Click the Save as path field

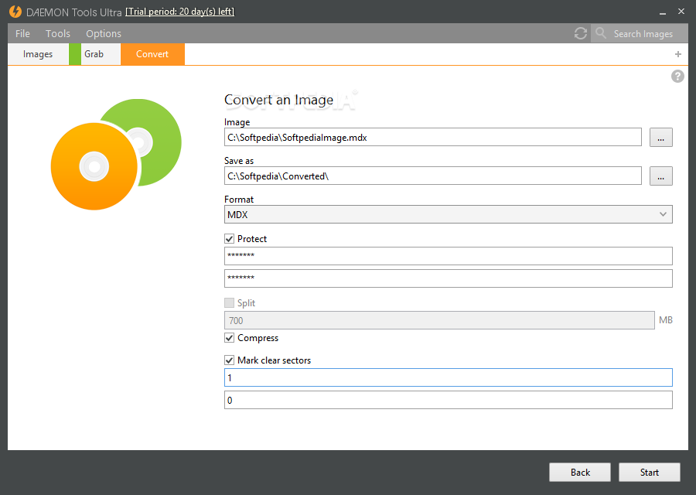coord(433,176)
